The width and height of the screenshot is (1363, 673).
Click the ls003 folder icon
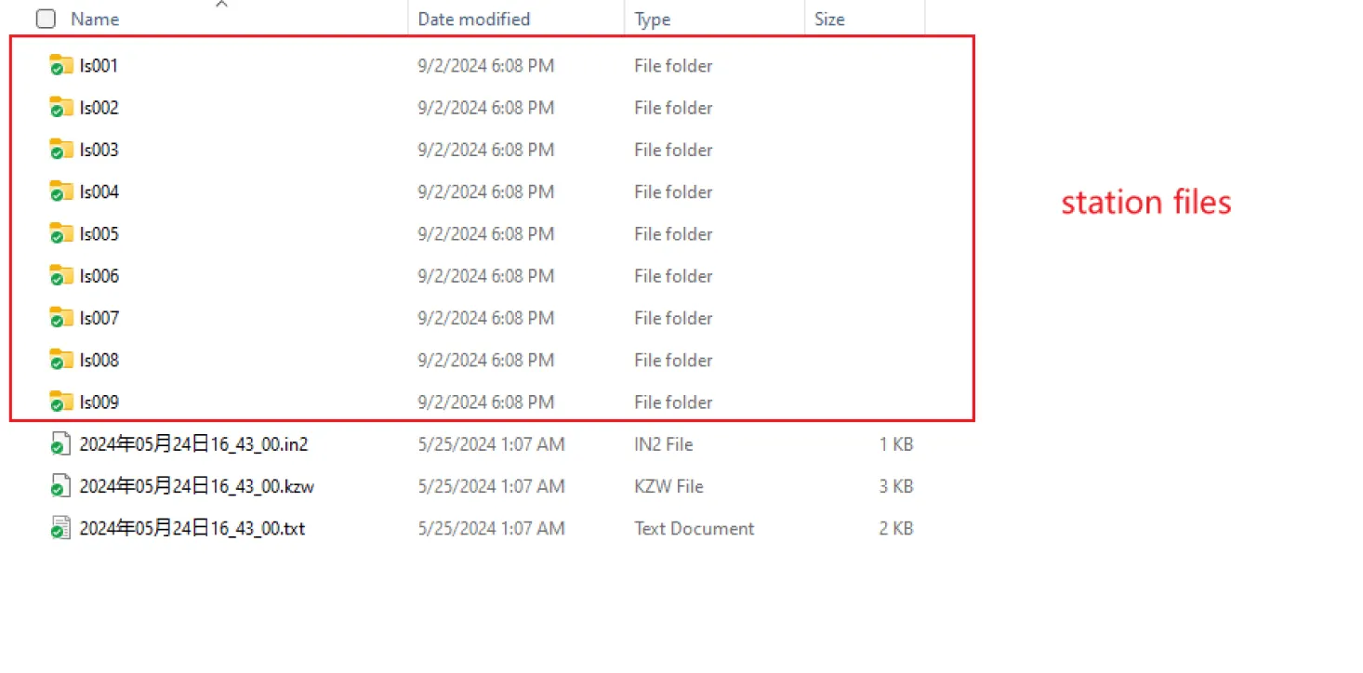[61, 150]
